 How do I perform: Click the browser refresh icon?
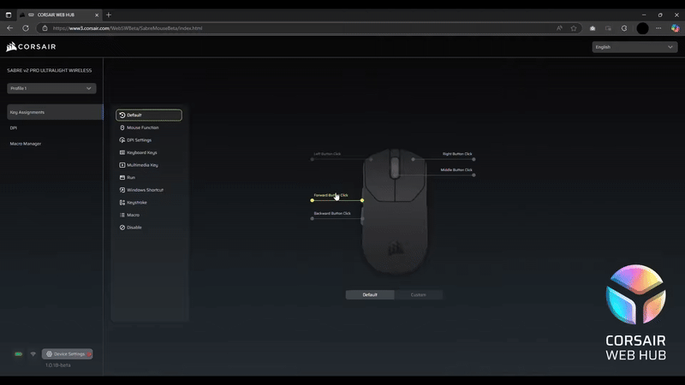coord(26,28)
